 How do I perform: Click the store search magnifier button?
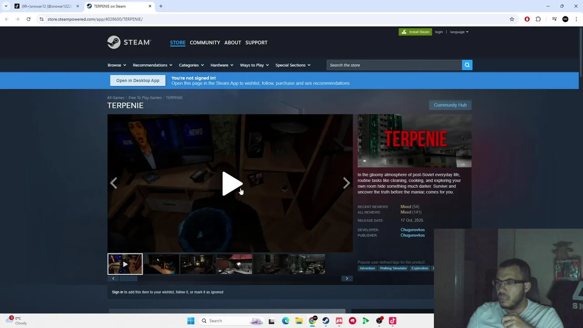[x=467, y=65]
